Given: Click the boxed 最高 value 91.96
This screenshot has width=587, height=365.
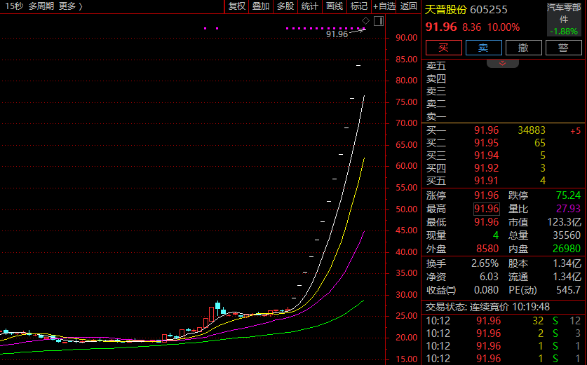Looking at the screenshot, I should pos(486,209).
